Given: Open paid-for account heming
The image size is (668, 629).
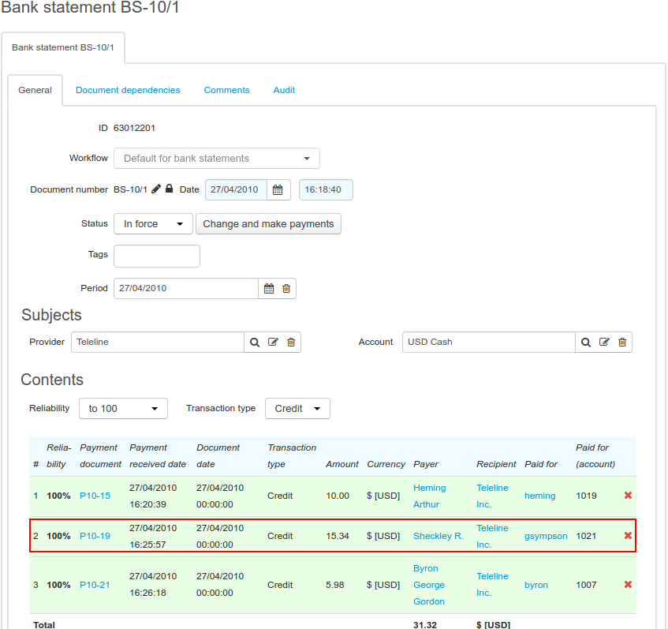Looking at the screenshot, I should [539, 496].
